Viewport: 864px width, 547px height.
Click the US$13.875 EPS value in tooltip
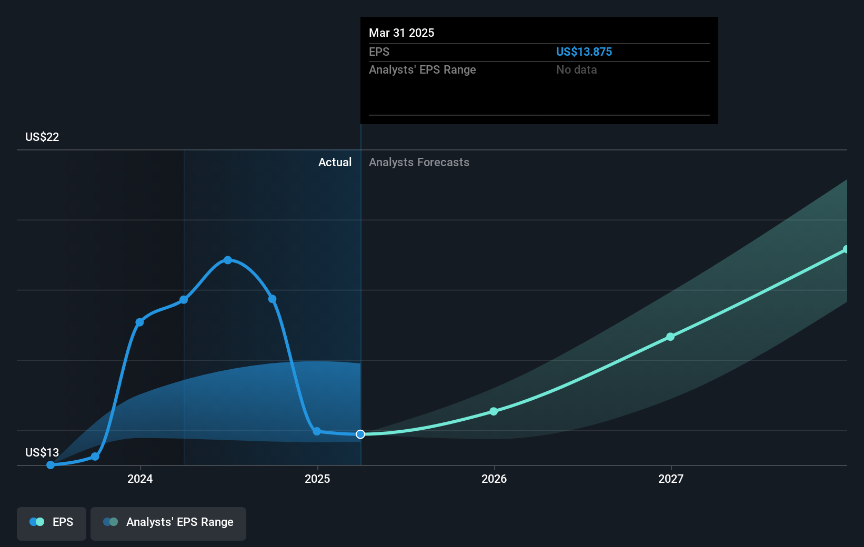584,52
